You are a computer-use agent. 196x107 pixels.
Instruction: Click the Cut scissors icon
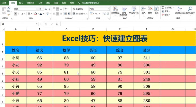click(9, 8)
